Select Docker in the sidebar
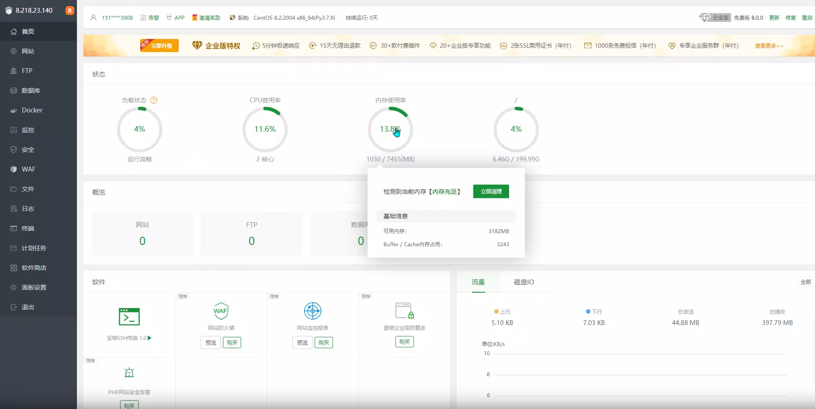Screen dimensions: 815x409 (32, 110)
